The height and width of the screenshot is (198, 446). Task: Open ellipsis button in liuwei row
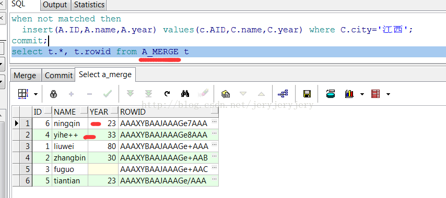215,145
